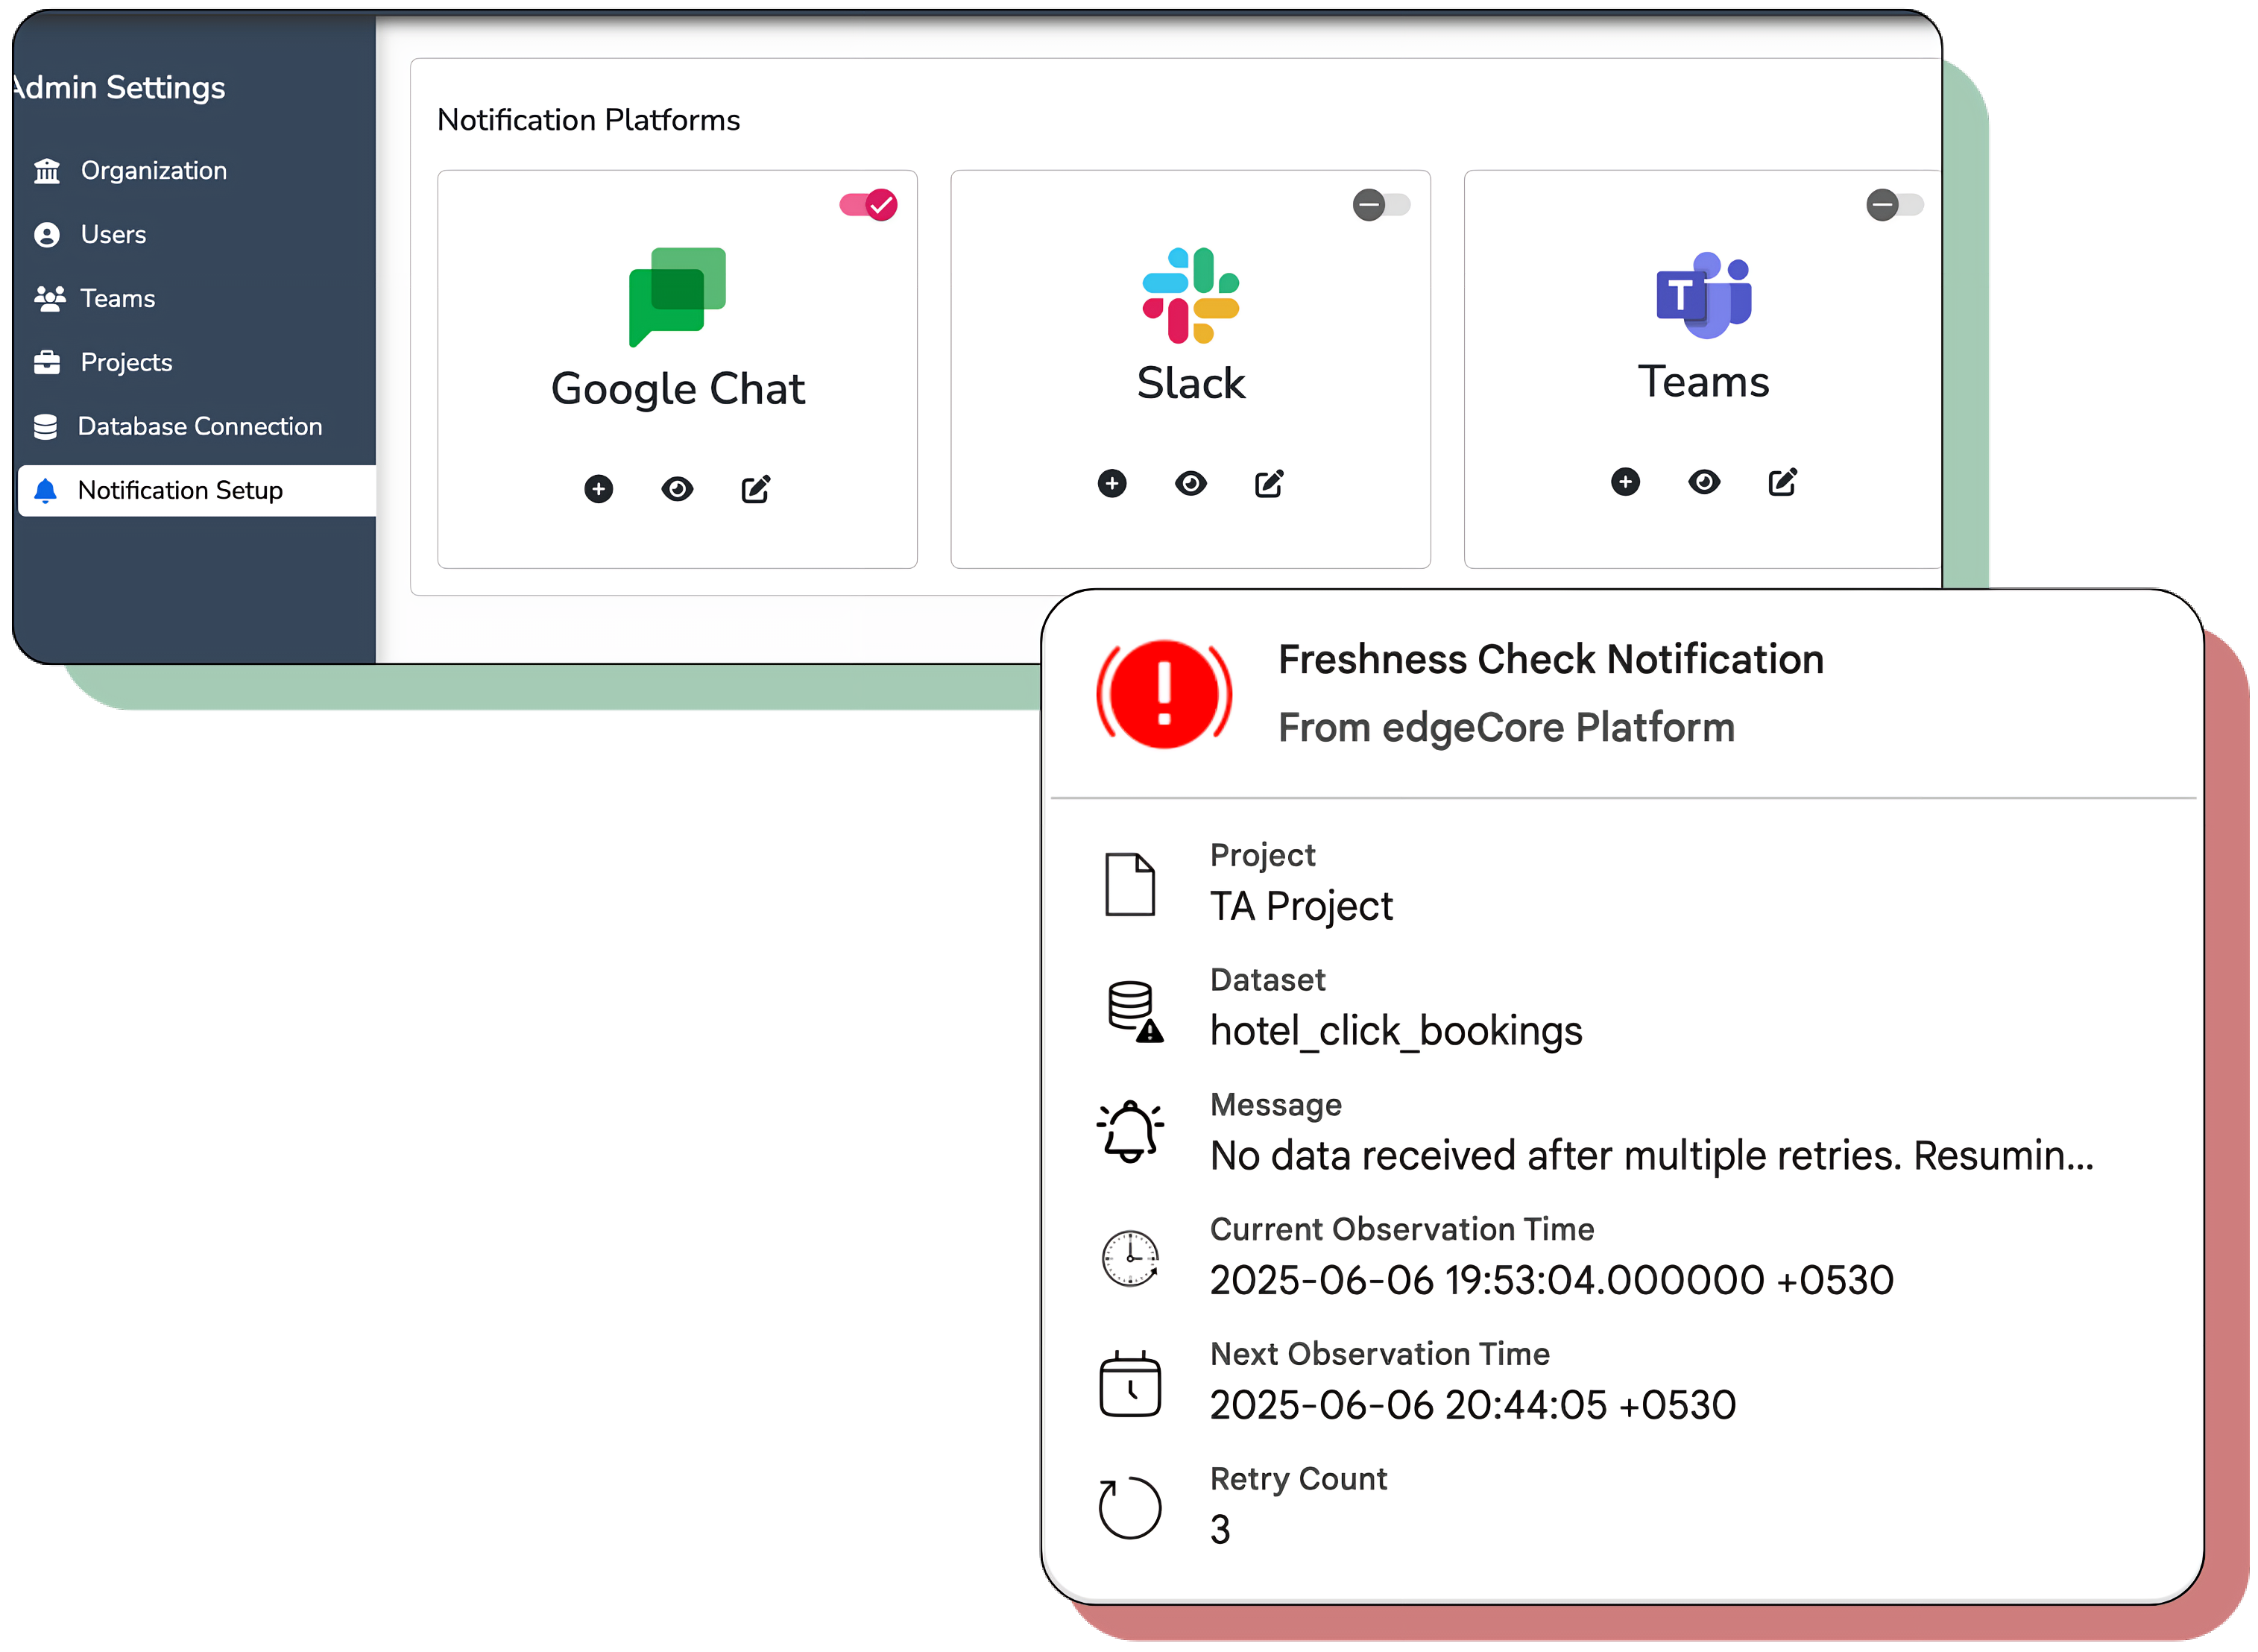View Google Chat configuration with eye icon

677,489
